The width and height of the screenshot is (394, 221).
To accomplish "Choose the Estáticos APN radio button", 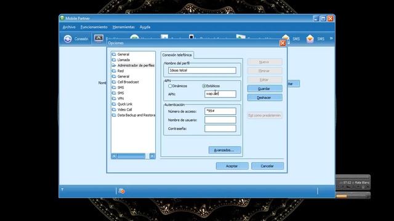I will [x=204, y=86].
